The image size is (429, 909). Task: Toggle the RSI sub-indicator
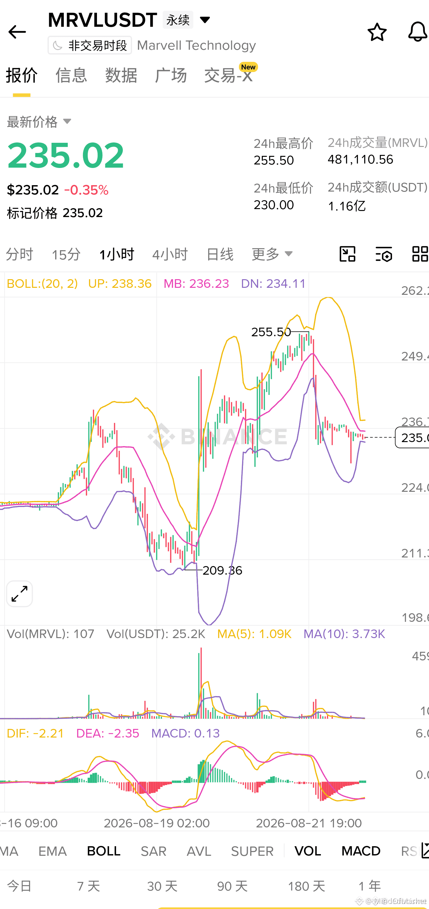(410, 851)
